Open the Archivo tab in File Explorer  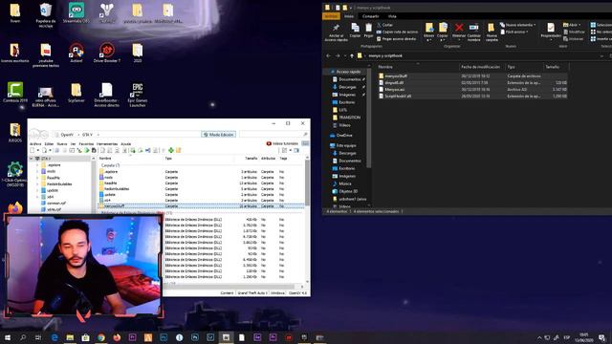click(331, 16)
